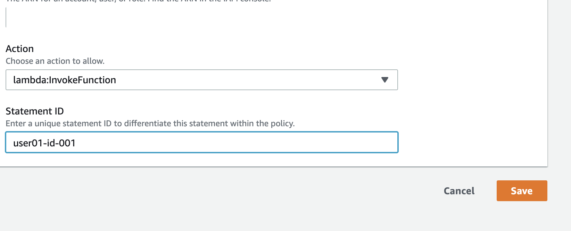
Task: Open the Action dropdown arrow
Action: pyautogui.click(x=384, y=80)
